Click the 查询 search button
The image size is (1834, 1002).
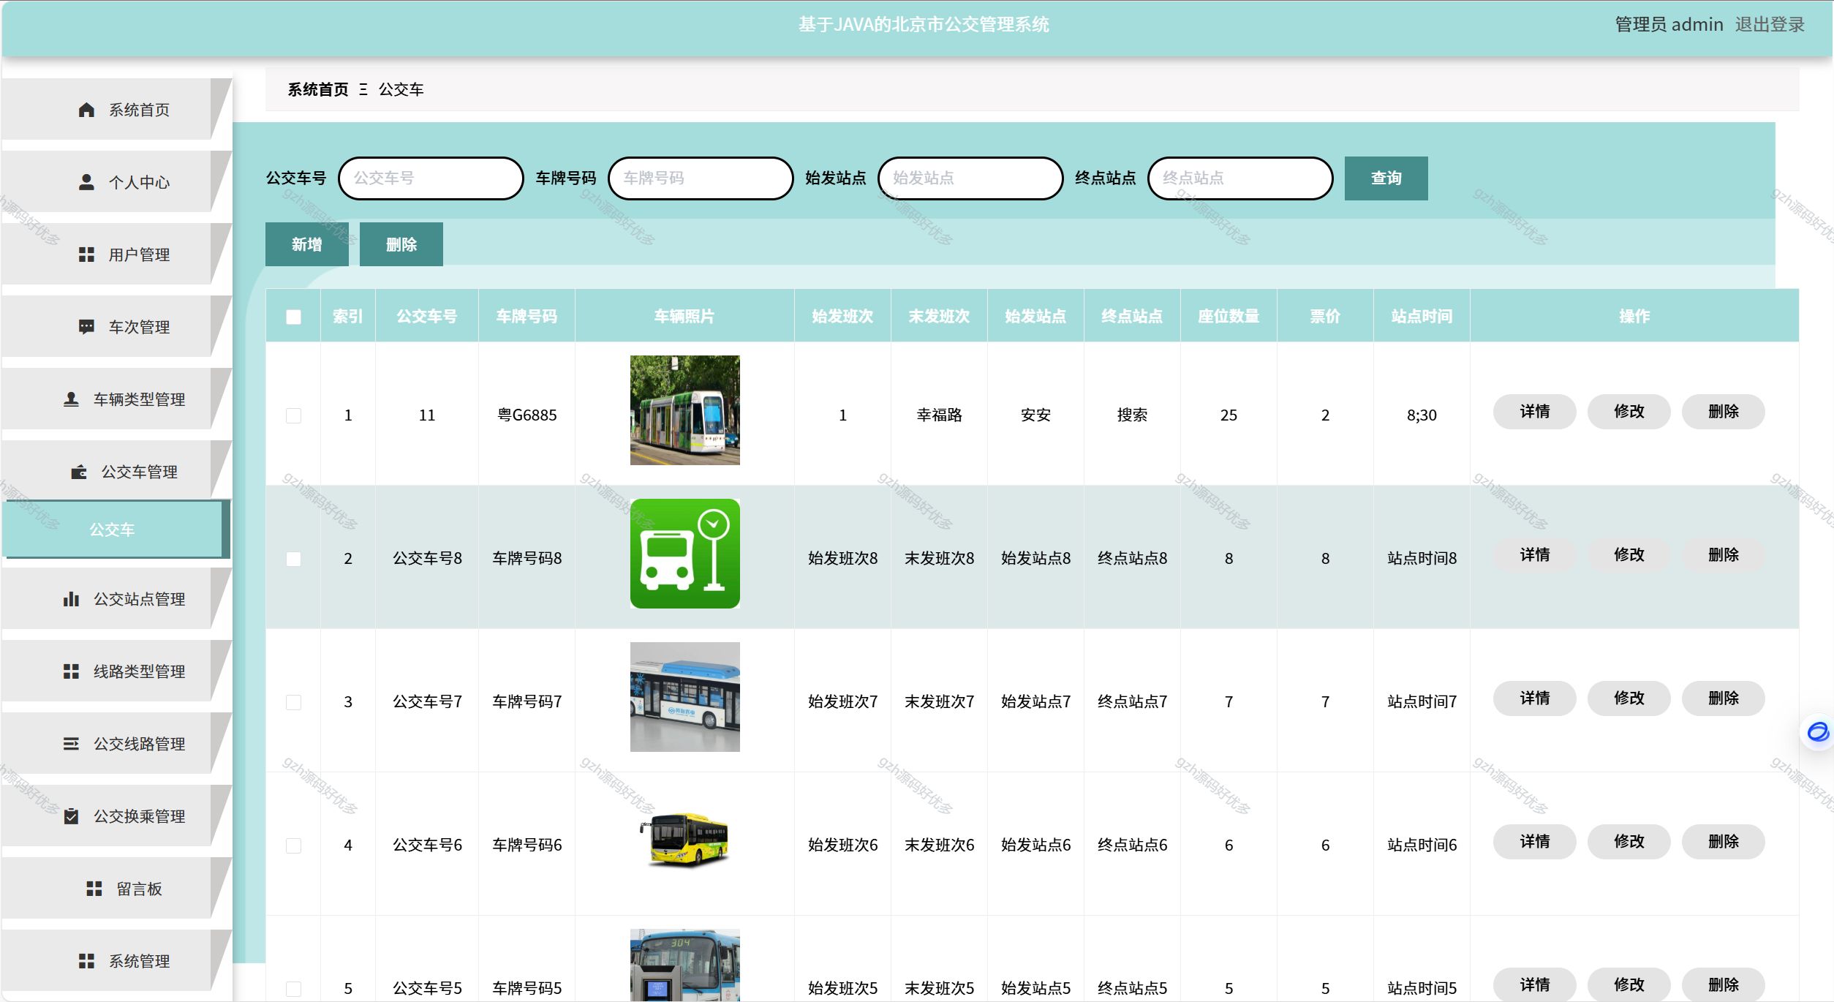pyautogui.click(x=1386, y=178)
